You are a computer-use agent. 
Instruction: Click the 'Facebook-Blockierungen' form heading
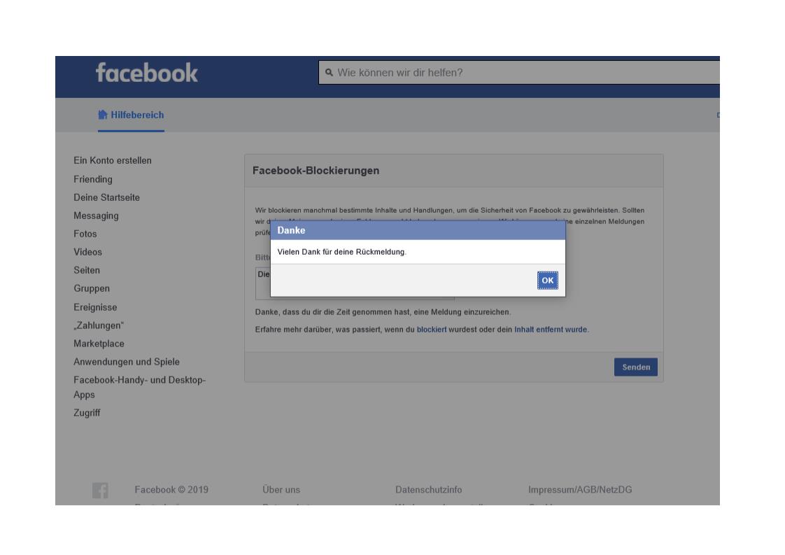point(316,171)
